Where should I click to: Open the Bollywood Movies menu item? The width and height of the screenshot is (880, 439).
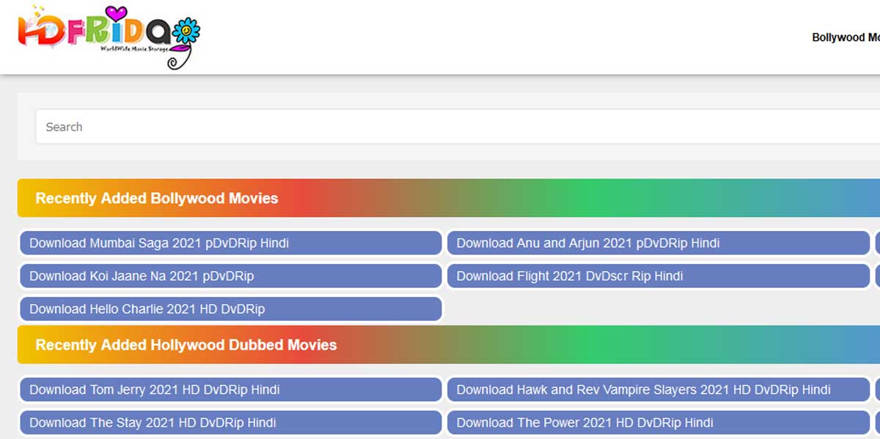pos(846,37)
